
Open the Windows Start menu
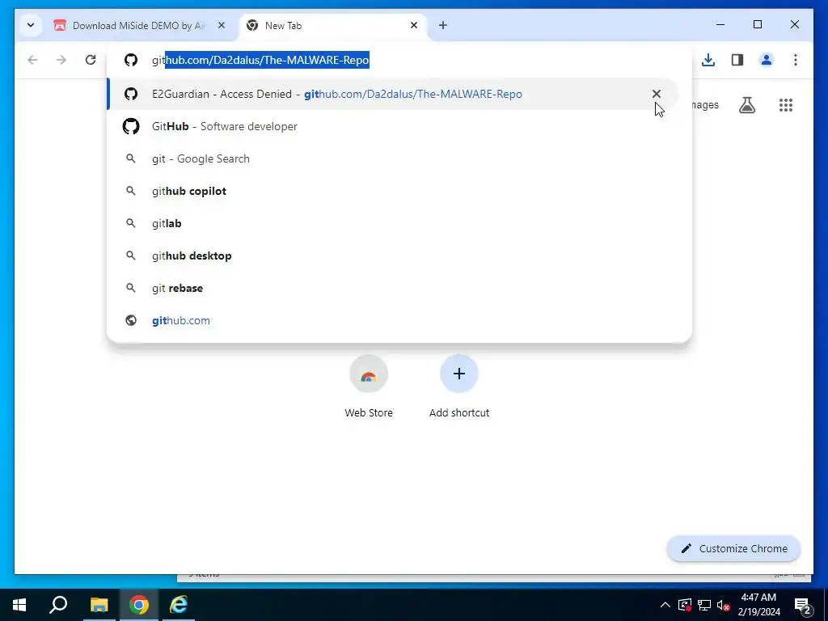pyautogui.click(x=19, y=605)
